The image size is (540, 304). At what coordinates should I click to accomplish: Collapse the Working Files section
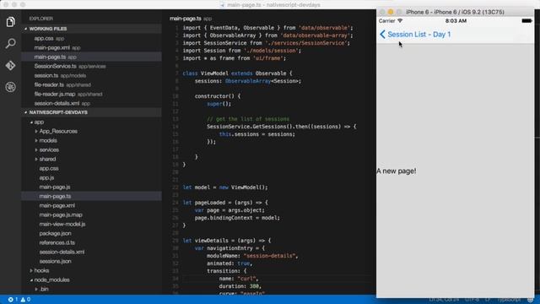pyautogui.click(x=92, y=29)
